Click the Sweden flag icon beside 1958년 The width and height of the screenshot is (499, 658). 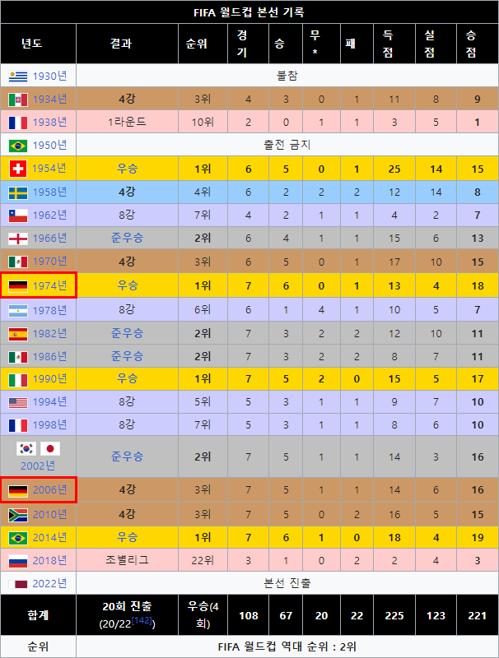[18, 192]
